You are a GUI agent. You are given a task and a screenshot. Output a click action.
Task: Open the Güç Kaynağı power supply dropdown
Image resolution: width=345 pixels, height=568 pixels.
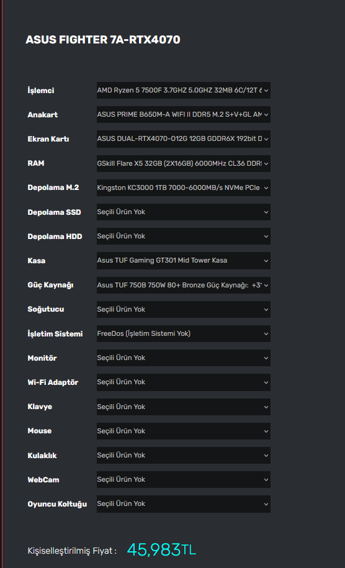(183, 285)
